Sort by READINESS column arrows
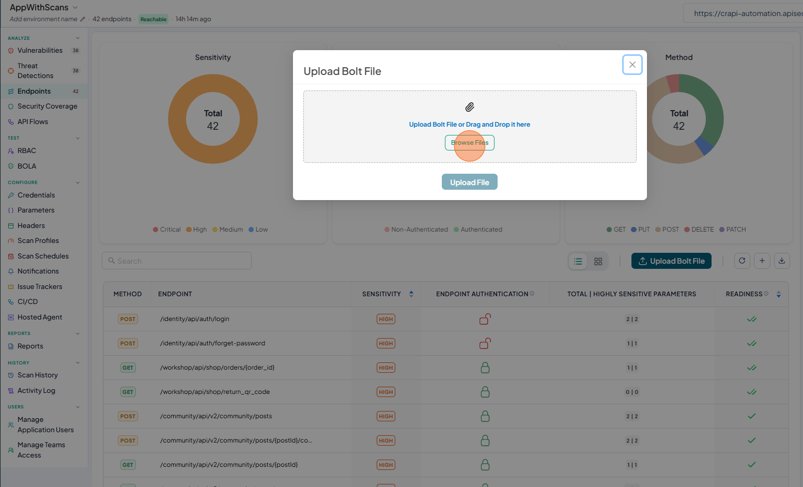The height and width of the screenshot is (487, 803). [x=779, y=294]
